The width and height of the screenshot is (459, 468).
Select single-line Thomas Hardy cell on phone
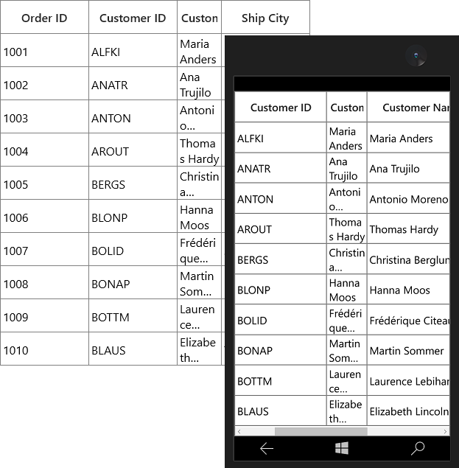coord(408,228)
